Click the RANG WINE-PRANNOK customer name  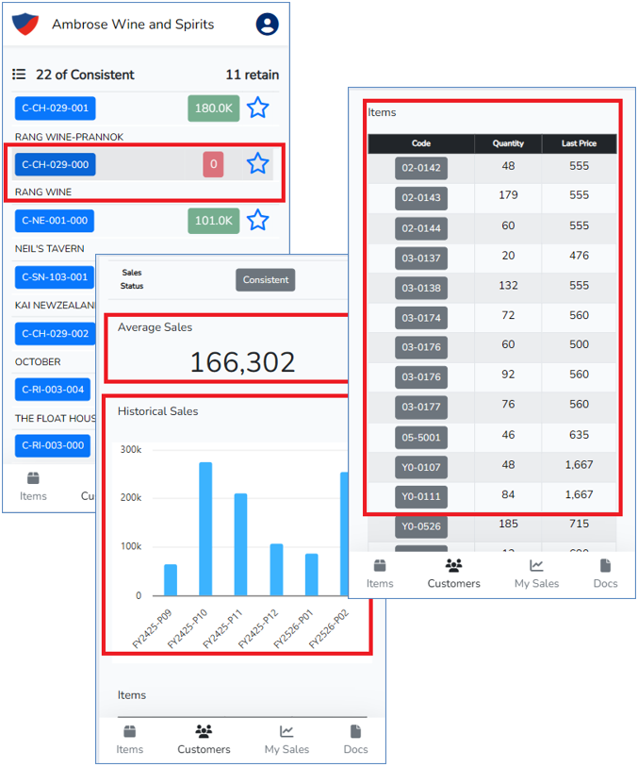tap(70, 137)
